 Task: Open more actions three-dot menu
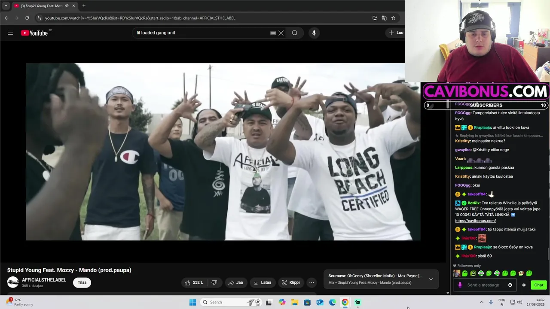pyautogui.click(x=312, y=282)
